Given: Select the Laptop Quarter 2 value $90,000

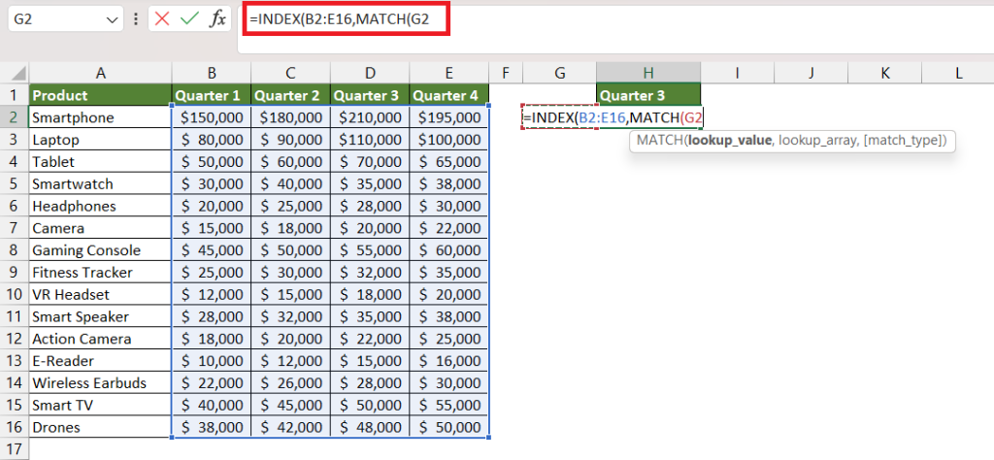Looking at the screenshot, I should pyautogui.click(x=290, y=140).
